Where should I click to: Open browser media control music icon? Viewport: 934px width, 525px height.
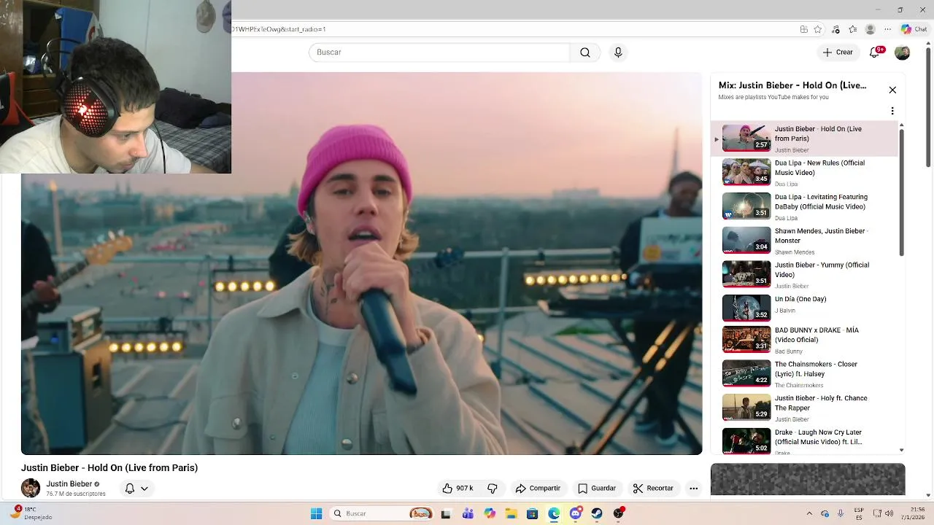pos(835,29)
